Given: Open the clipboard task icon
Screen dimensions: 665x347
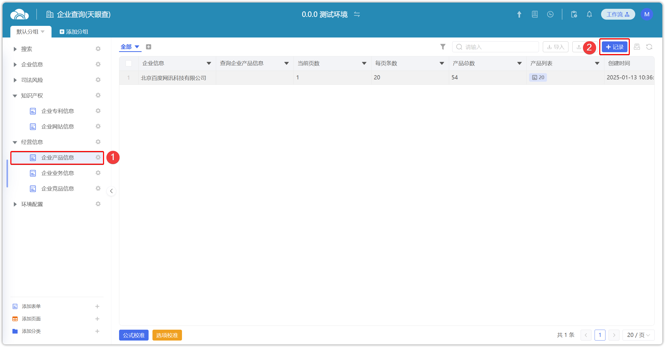Looking at the screenshot, I should click(x=574, y=14).
